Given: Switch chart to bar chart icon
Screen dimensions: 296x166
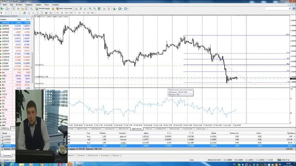Looking at the screenshot, I should point(76,9).
